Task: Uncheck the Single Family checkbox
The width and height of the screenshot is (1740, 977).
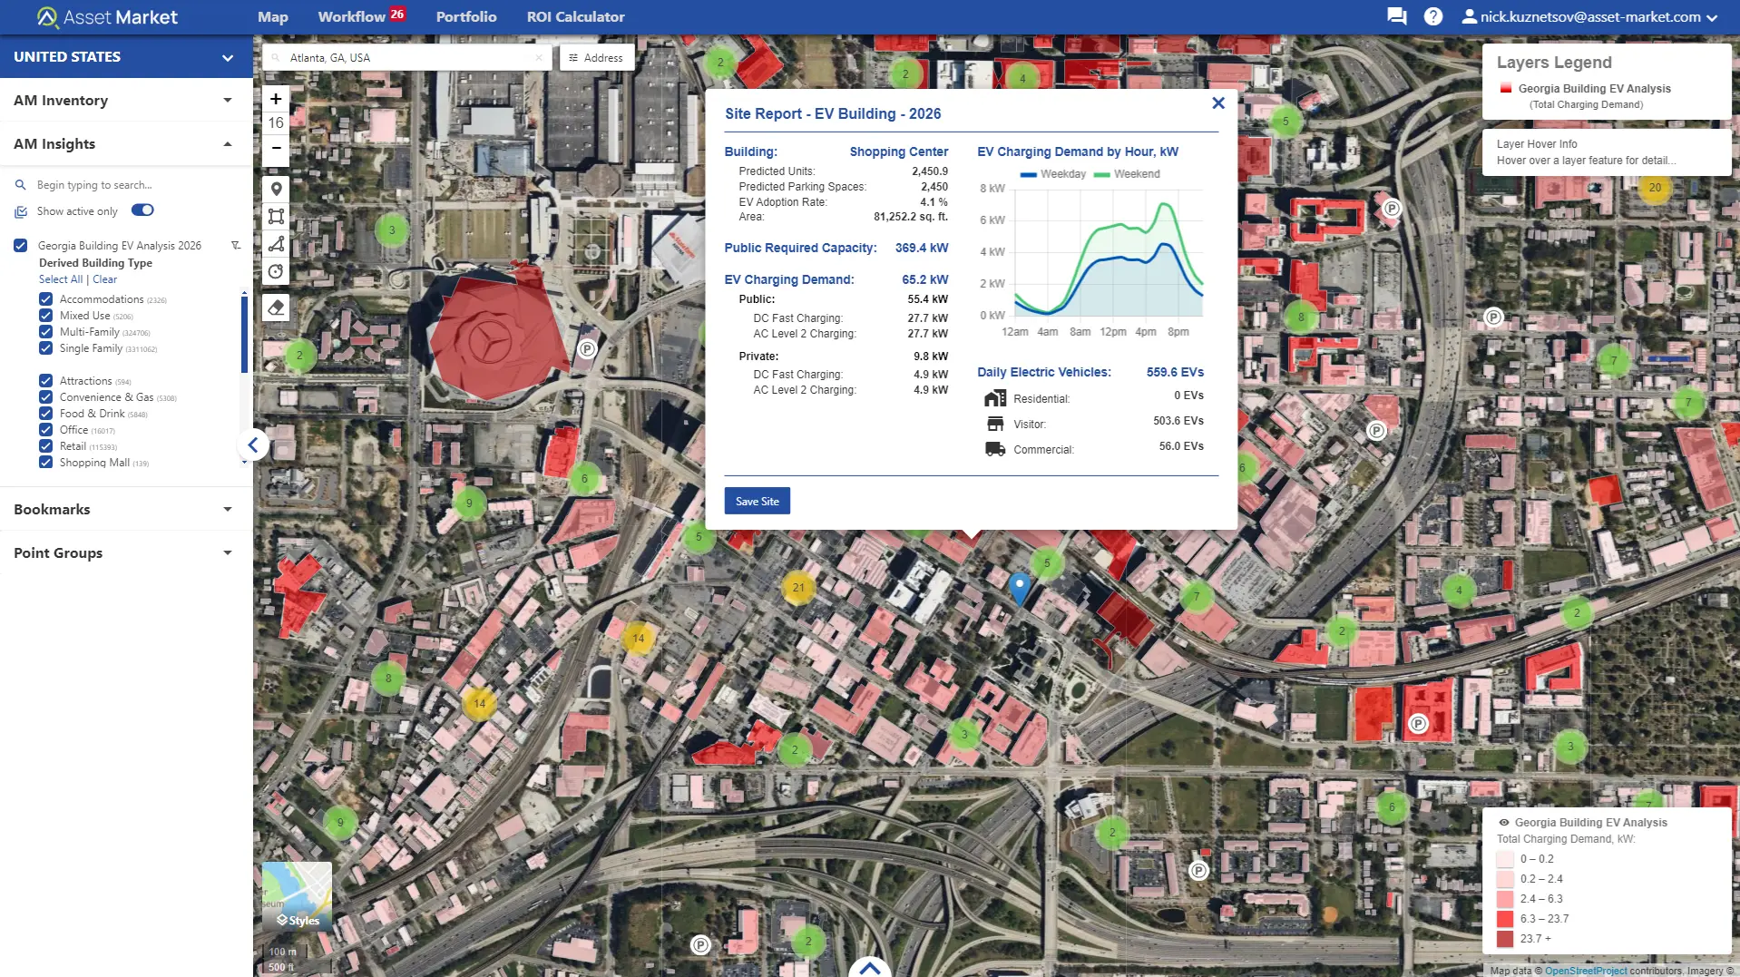Action: click(x=45, y=348)
